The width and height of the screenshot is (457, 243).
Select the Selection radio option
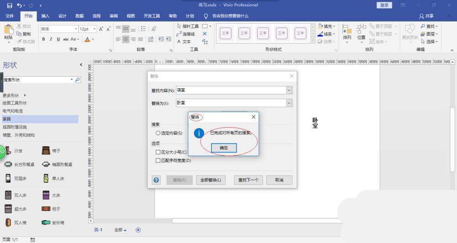[158, 133]
